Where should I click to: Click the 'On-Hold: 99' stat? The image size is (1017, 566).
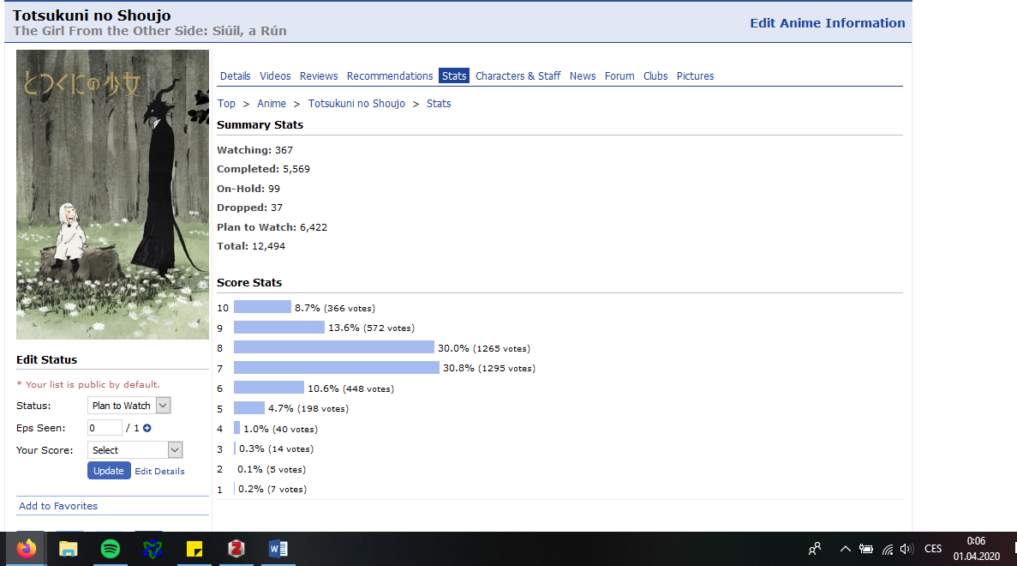coord(248,188)
